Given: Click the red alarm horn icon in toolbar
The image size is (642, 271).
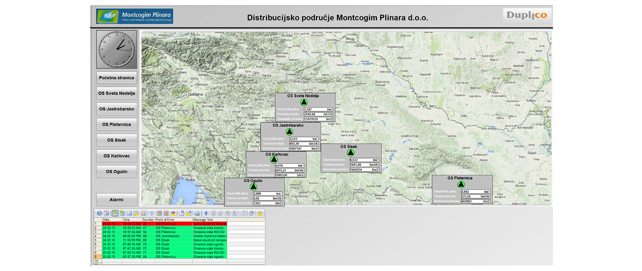Looking at the screenshot, I should coord(173,213).
